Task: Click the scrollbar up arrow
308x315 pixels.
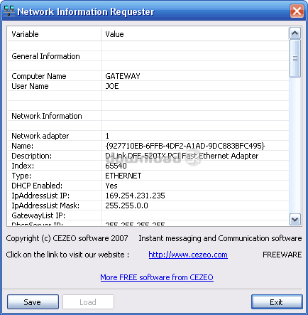Action: click(295, 33)
